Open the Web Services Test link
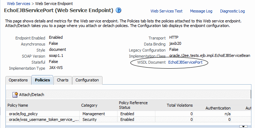Viewport: 255px width, 128px height. pos(166,11)
